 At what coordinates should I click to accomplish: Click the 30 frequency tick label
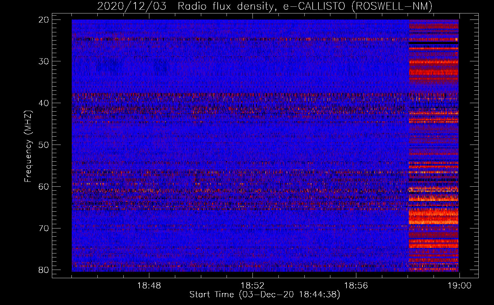[x=44, y=61]
